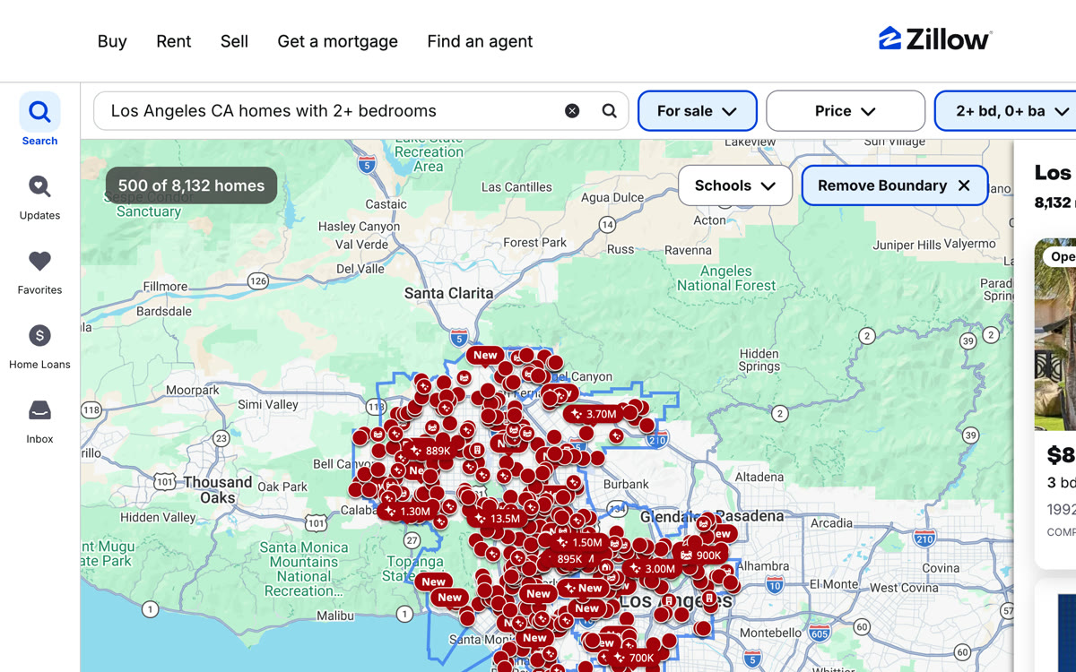The image size is (1076, 672).
Task: Open the Search sidebar icon
Action: pyautogui.click(x=39, y=112)
